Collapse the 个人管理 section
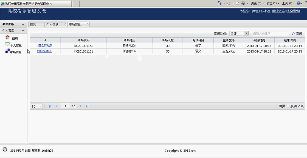 click(23, 30)
